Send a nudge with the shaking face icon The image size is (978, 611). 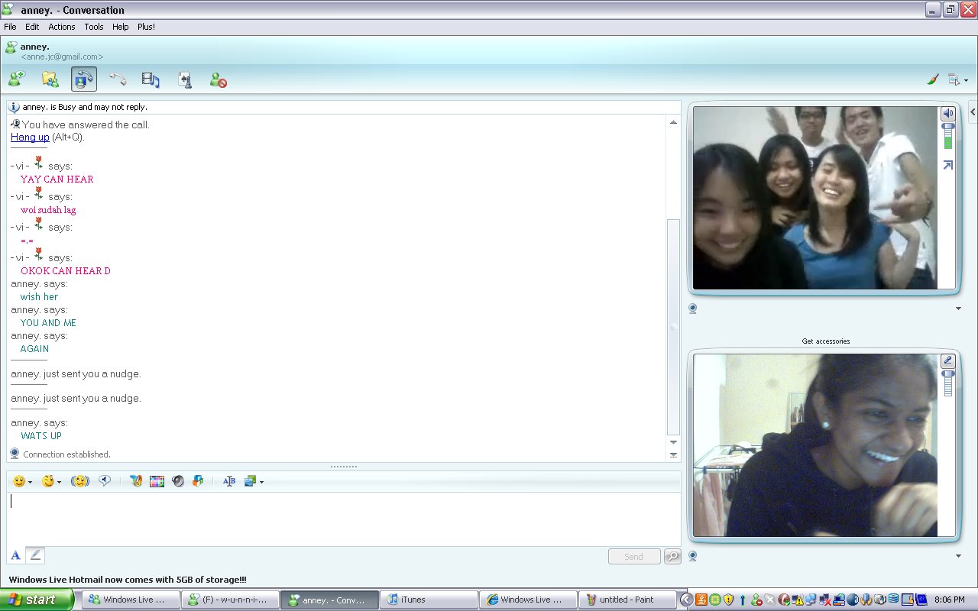pos(80,481)
